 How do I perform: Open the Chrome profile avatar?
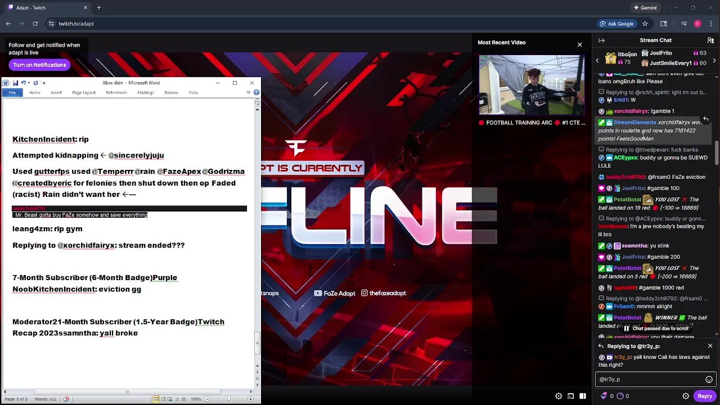pyautogui.click(x=697, y=24)
